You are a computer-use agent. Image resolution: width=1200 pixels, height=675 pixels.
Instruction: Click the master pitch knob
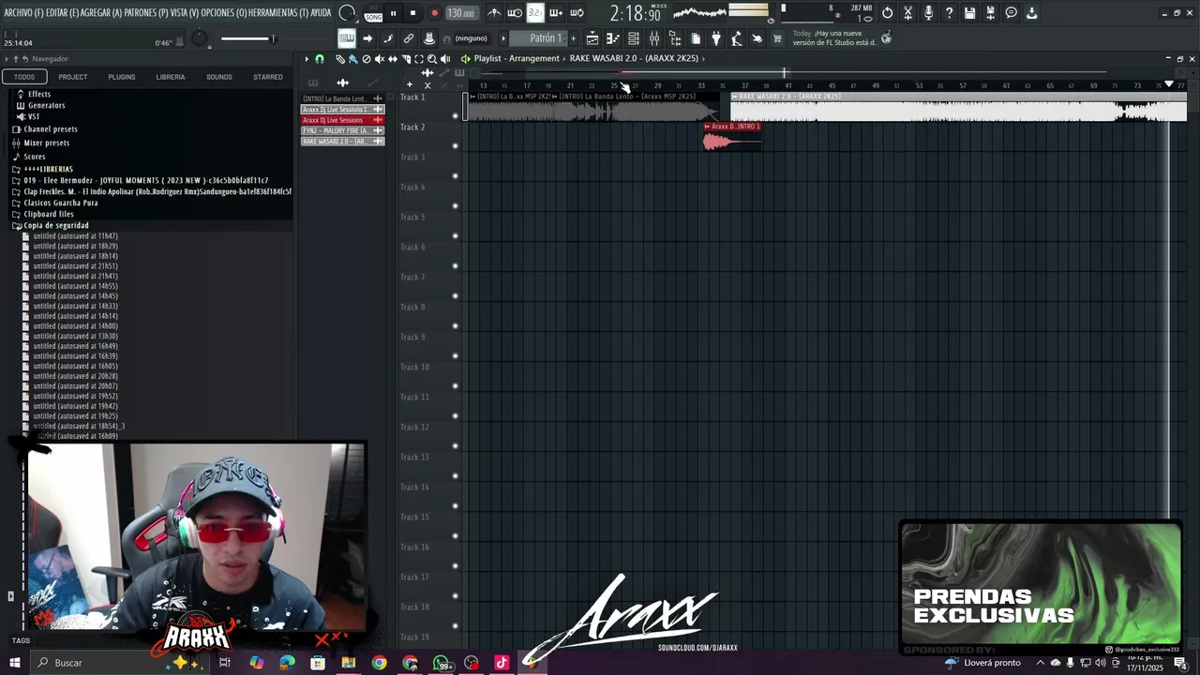(199, 38)
